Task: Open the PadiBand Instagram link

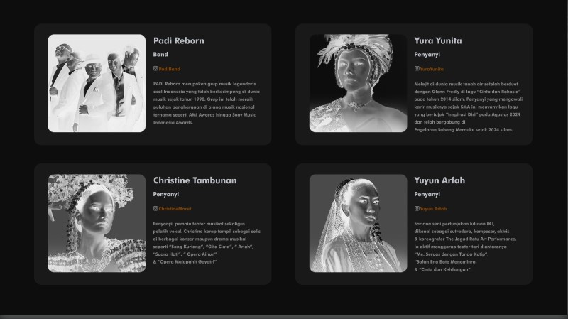Action: [x=170, y=69]
